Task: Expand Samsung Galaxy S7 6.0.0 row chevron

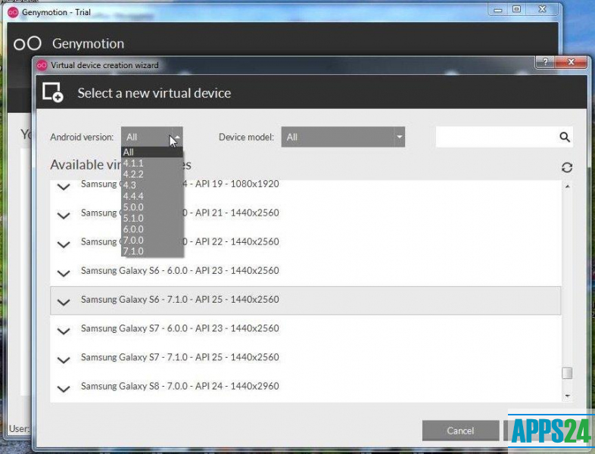Action: point(64,331)
